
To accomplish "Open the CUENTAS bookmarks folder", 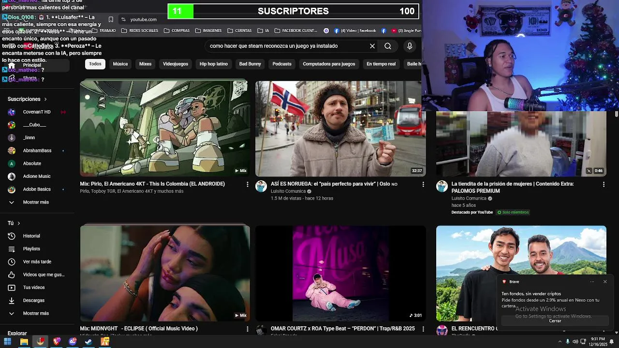I will (239, 30).
